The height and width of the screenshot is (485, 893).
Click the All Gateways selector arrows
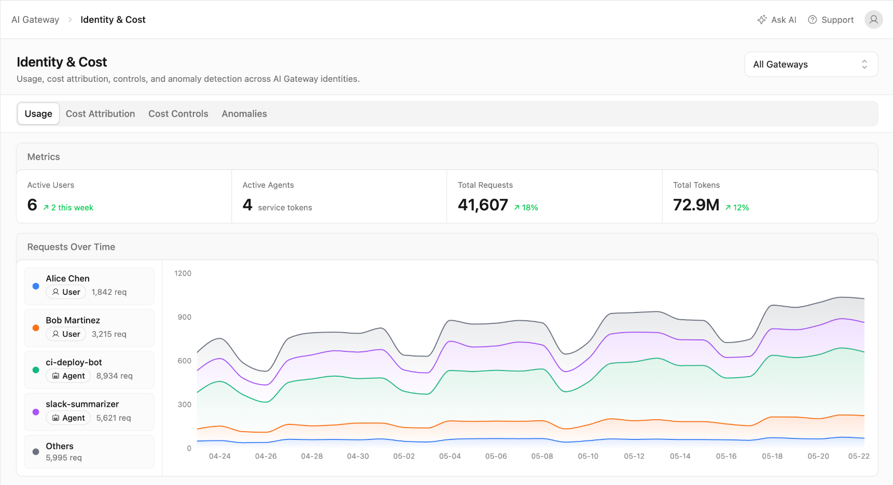[x=864, y=64]
